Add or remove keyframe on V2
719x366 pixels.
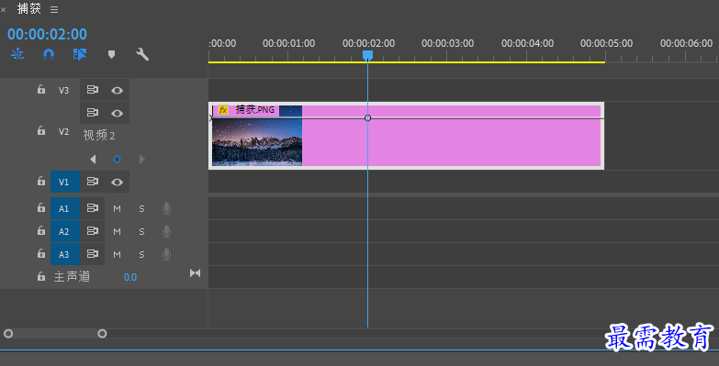click(117, 160)
